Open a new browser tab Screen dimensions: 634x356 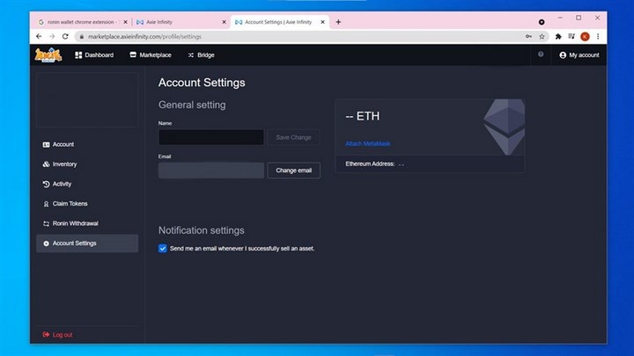pos(339,21)
